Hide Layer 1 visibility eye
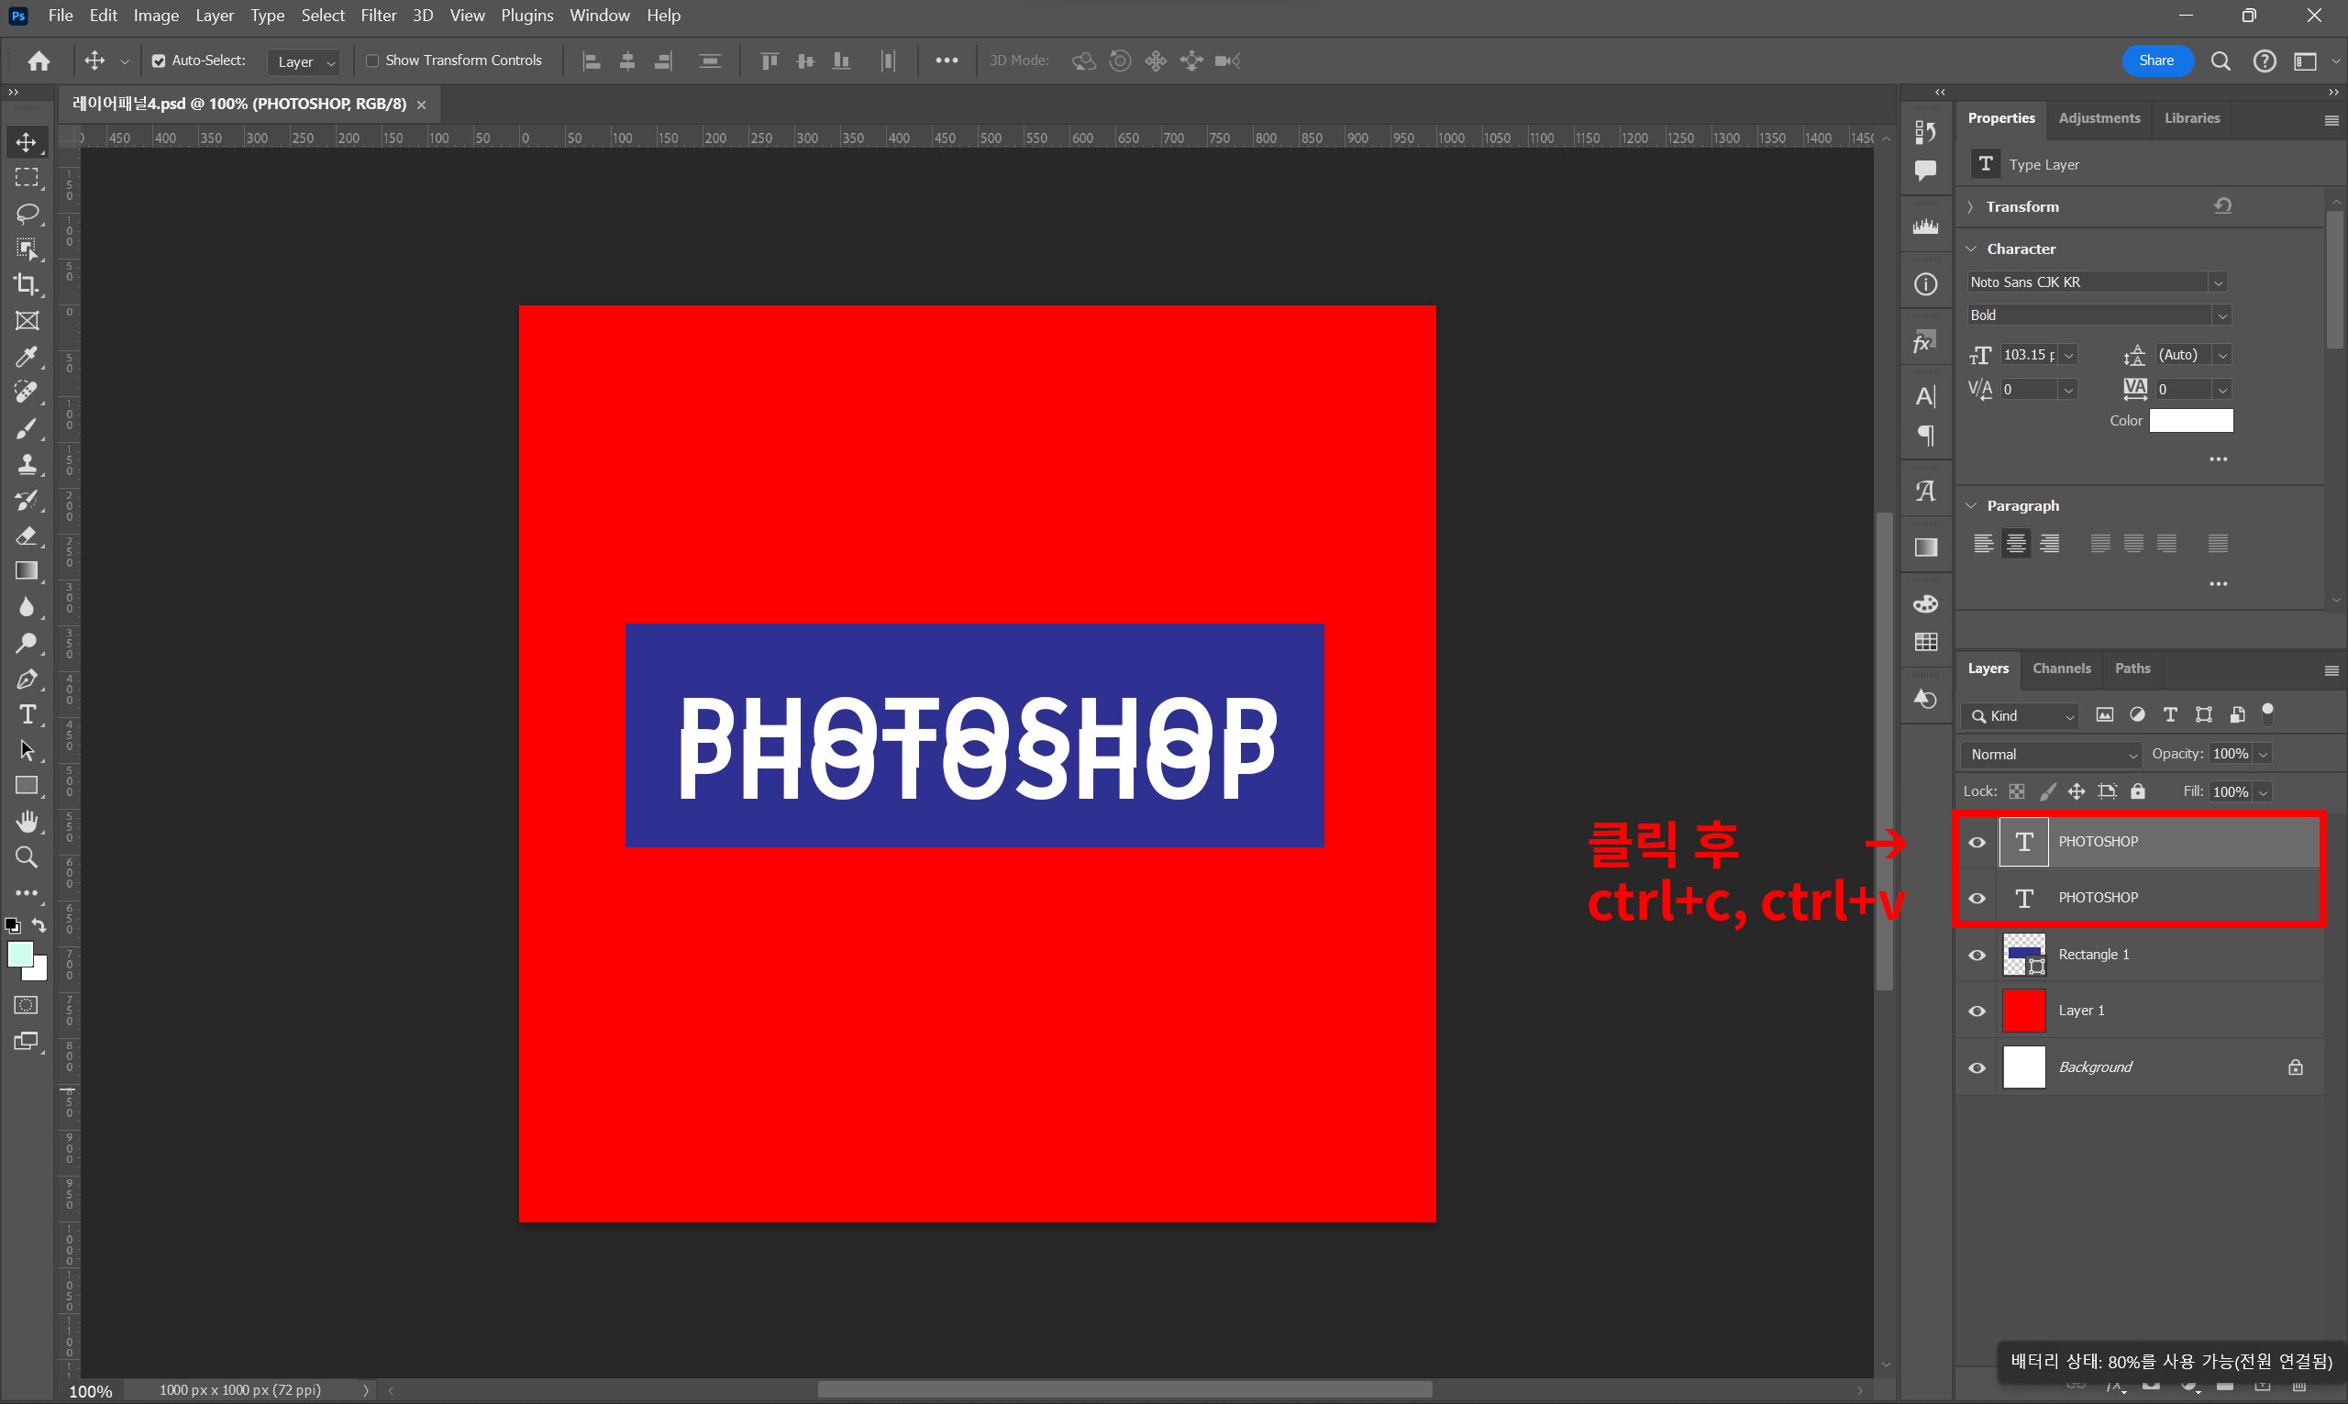Image resolution: width=2348 pixels, height=1404 pixels. click(x=1977, y=1011)
